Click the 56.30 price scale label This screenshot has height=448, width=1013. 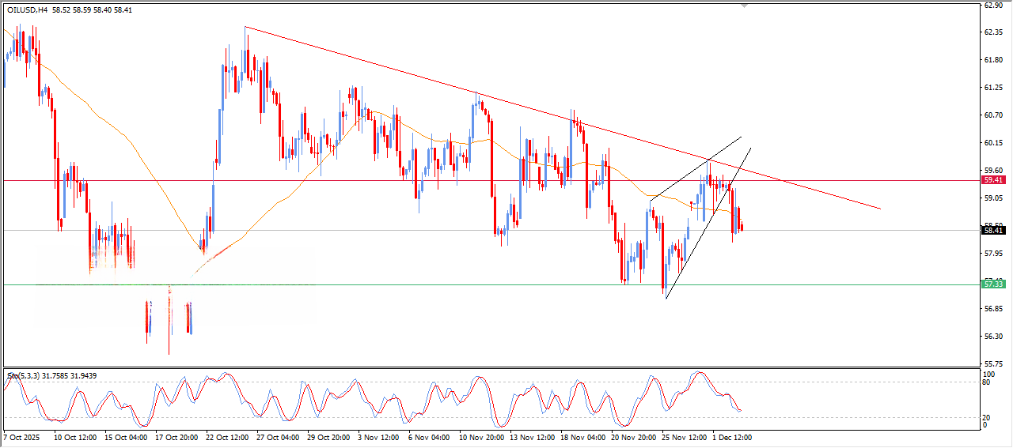pos(993,336)
